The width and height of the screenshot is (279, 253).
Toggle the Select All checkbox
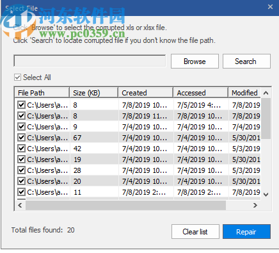(17, 78)
